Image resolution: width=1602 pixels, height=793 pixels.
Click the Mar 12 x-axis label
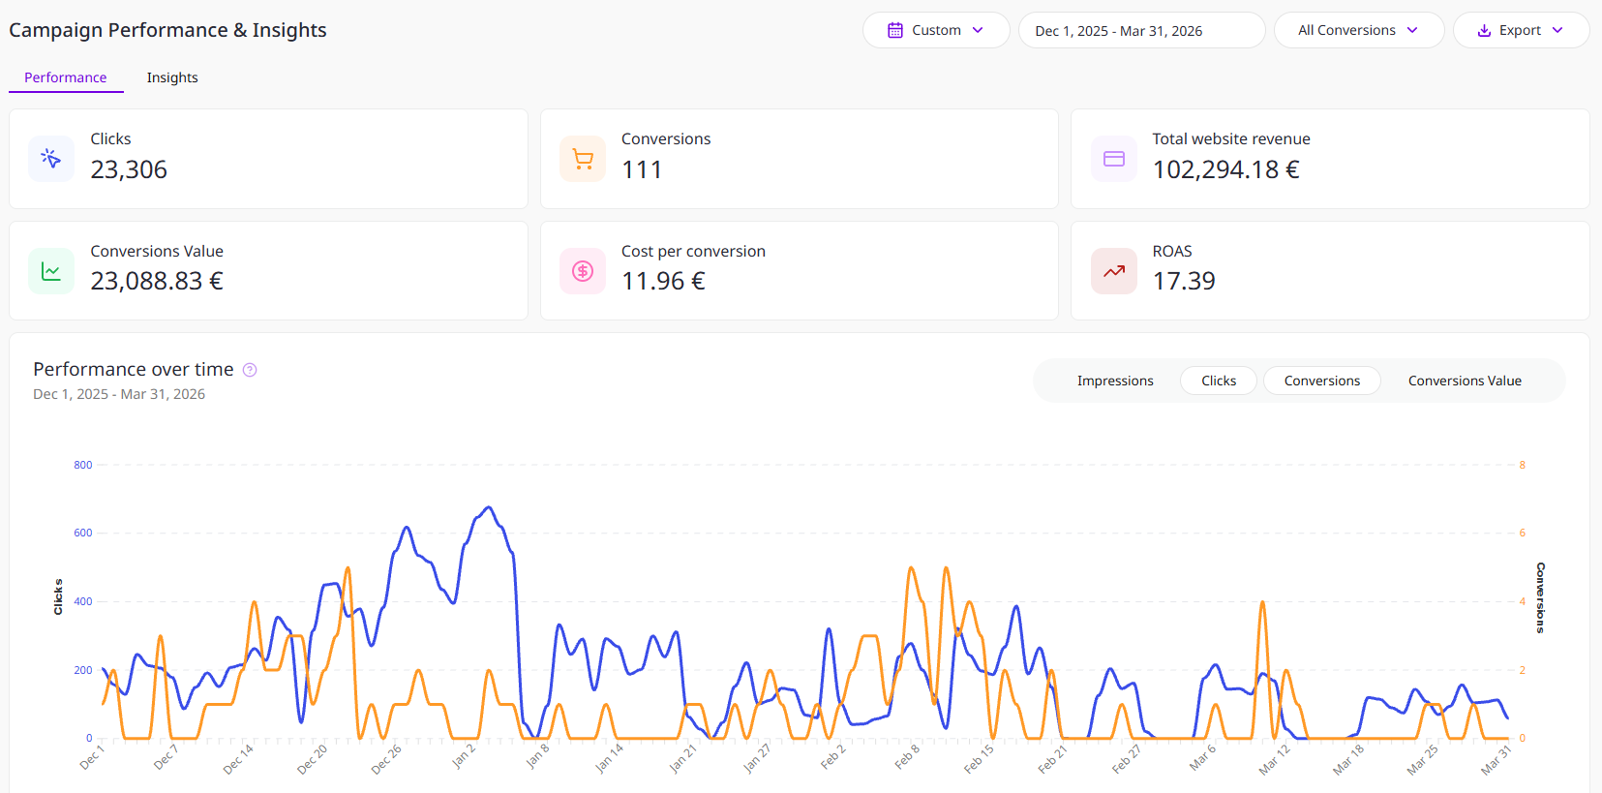pyautogui.click(x=1275, y=759)
